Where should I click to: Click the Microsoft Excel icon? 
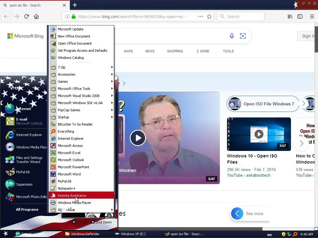(53, 153)
